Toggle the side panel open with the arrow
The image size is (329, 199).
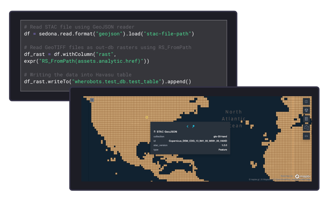pyautogui.click(x=92, y=100)
